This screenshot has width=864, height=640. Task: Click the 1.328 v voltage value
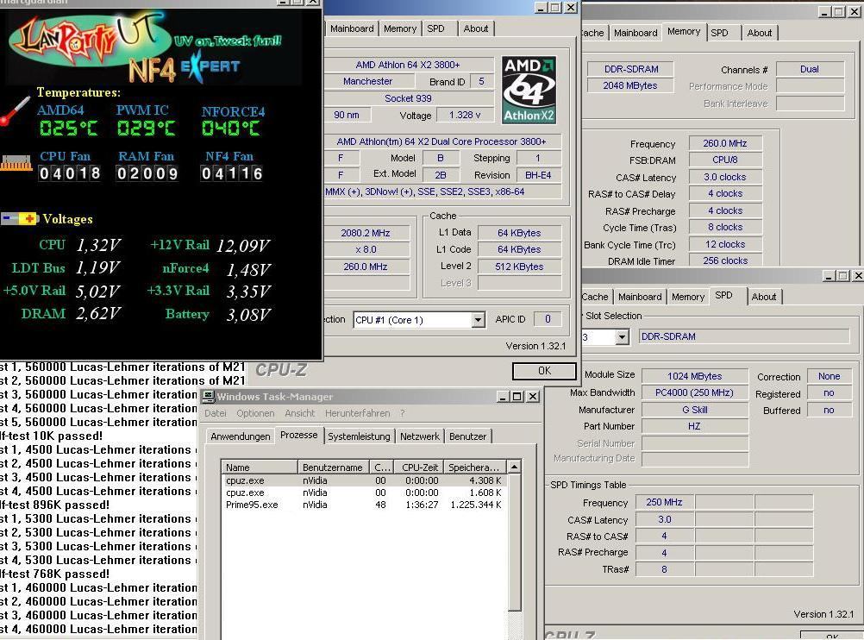point(465,116)
